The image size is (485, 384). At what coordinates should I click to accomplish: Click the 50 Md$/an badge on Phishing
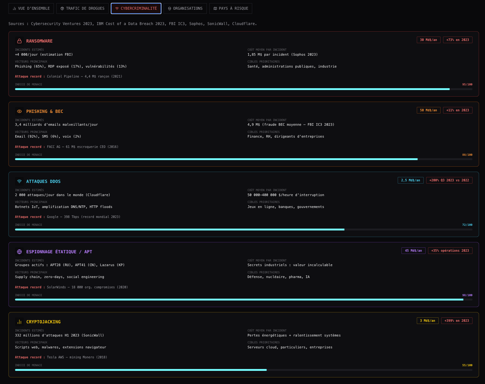[429, 110]
